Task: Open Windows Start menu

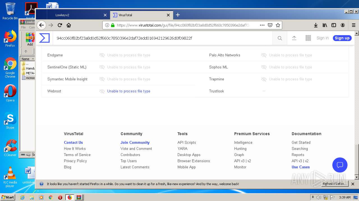Action: pos(8,197)
